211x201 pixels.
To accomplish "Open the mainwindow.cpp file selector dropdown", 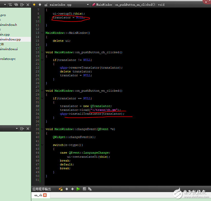I will coord(88,5).
